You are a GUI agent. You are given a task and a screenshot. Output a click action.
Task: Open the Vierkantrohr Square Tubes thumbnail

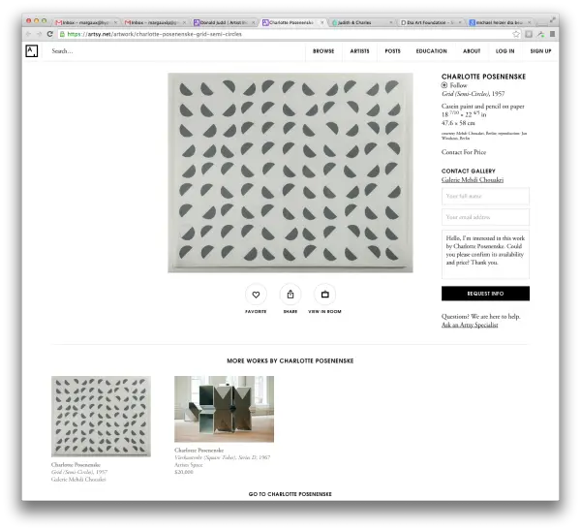tap(225, 409)
